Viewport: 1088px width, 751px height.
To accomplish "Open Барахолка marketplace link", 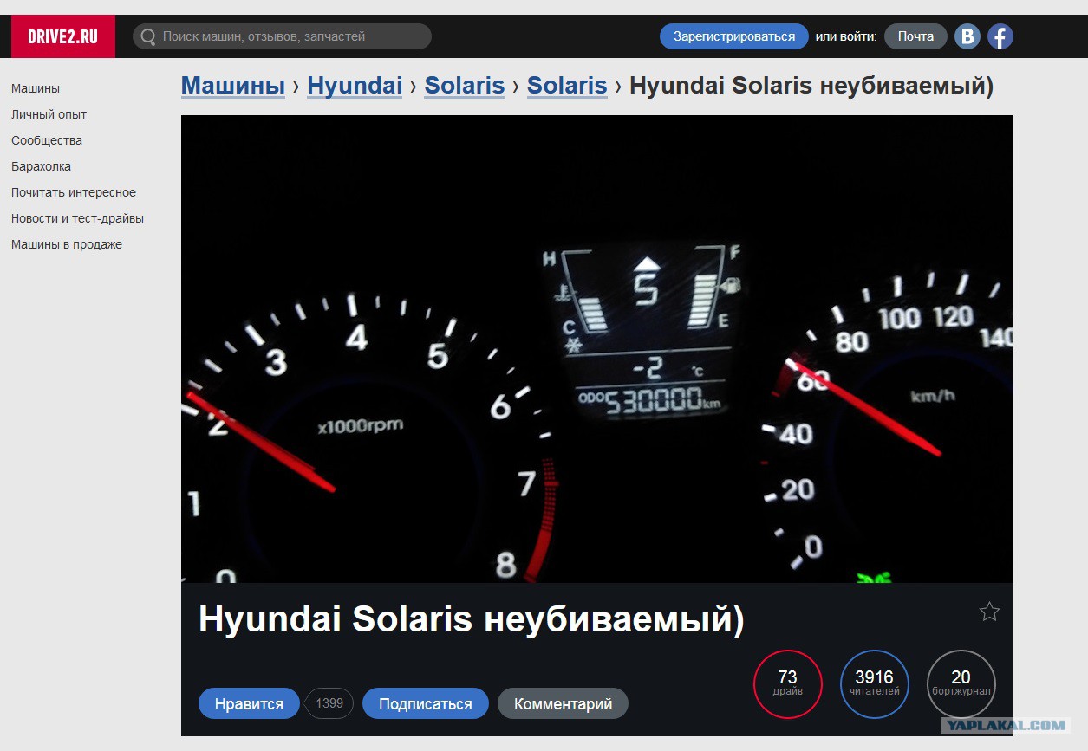I will 41,166.
